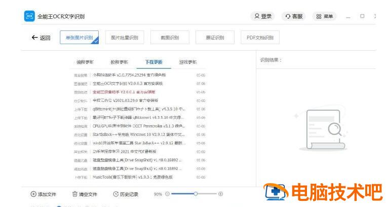
Task: Click the CPU/GPU OCCT Perestroika row
Action: pyautogui.click(x=139, y=126)
